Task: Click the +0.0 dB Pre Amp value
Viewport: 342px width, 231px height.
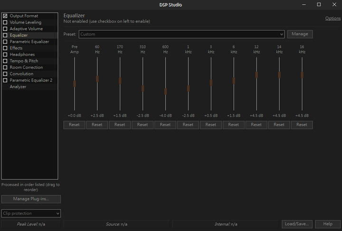Action: tap(75, 115)
